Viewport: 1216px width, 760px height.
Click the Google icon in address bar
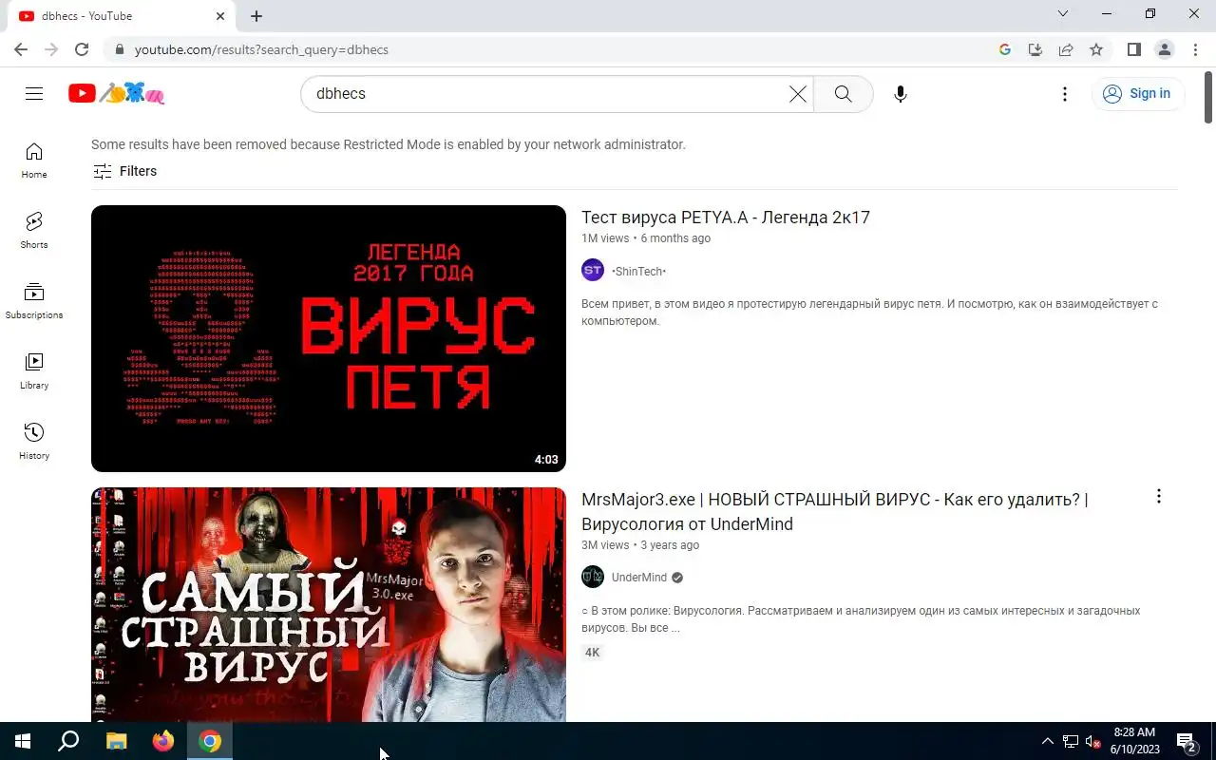click(x=1005, y=49)
